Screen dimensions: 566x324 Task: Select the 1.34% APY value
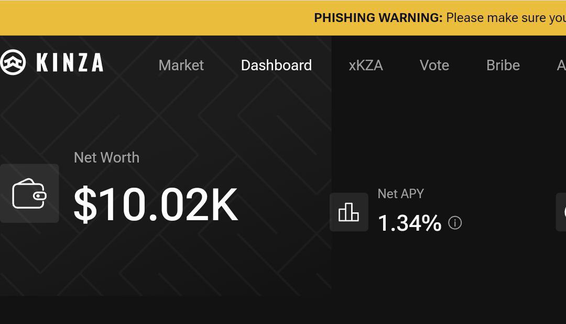409,223
